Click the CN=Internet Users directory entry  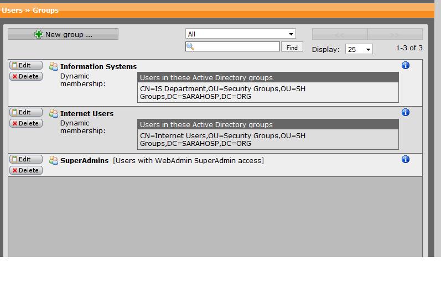click(x=223, y=139)
